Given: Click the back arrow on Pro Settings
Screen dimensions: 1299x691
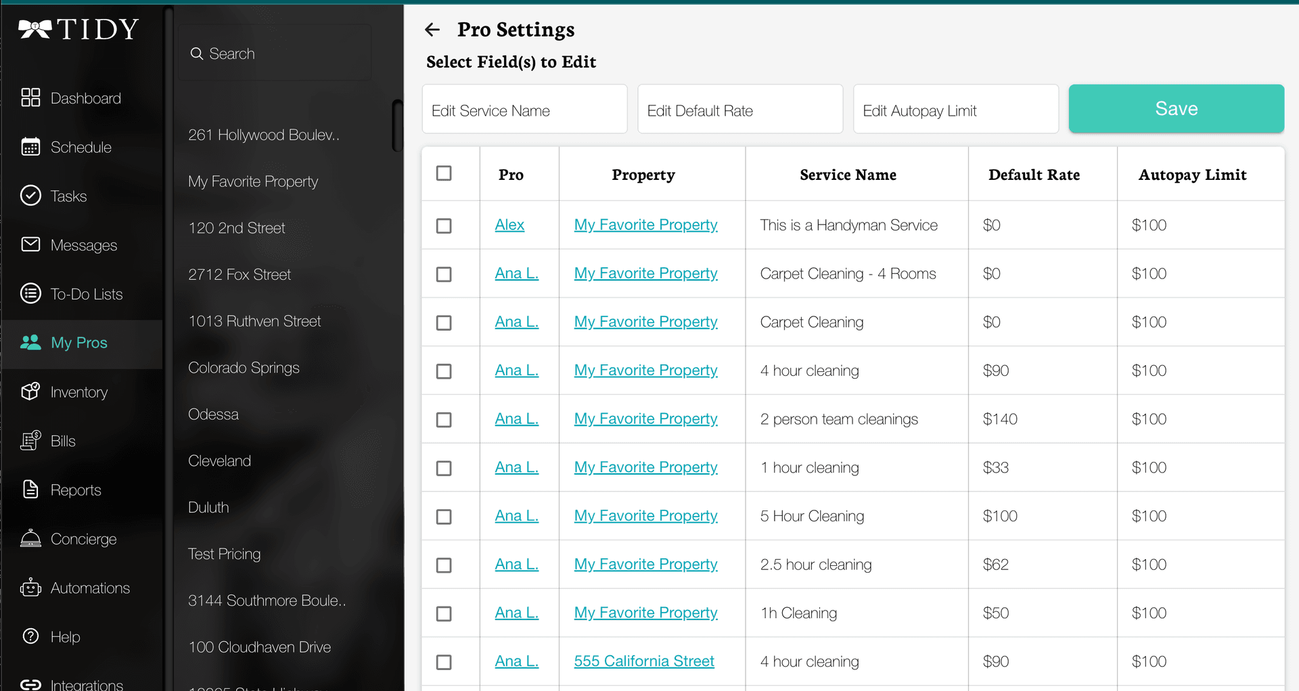Looking at the screenshot, I should coord(433,29).
